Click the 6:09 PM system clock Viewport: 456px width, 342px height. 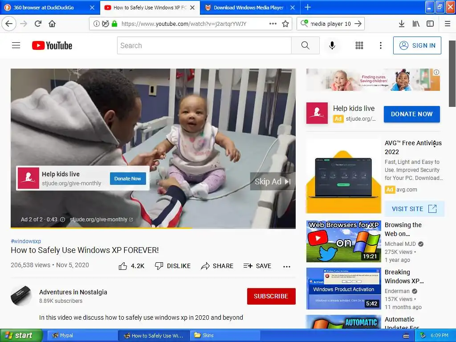tap(439, 335)
